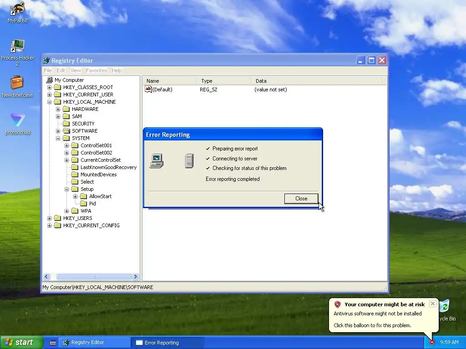Viewport: 466px width, 349px height.
Task: Click the Data column header
Action: tap(317, 81)
